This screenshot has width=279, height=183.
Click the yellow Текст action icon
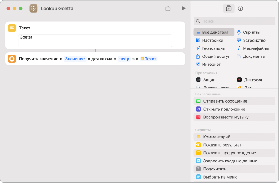click(x=12, y=28)
